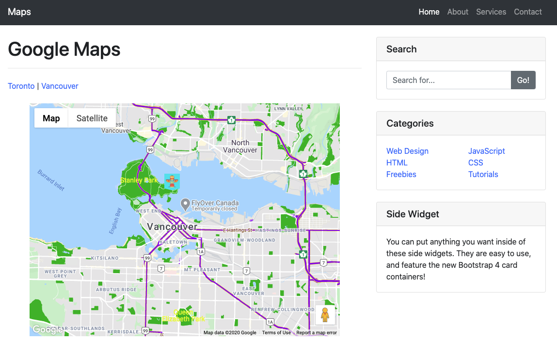This screenshot has width=557, height=343.
Task: Click the 1A highway shield near Mt Pleasant
Action: tap(201, 251)
